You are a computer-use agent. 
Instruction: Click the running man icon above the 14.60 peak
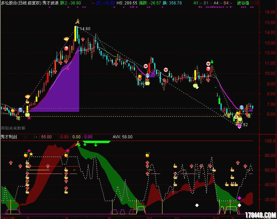point(77,21)
